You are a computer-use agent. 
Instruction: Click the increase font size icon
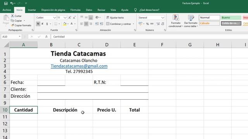[70, 18]
